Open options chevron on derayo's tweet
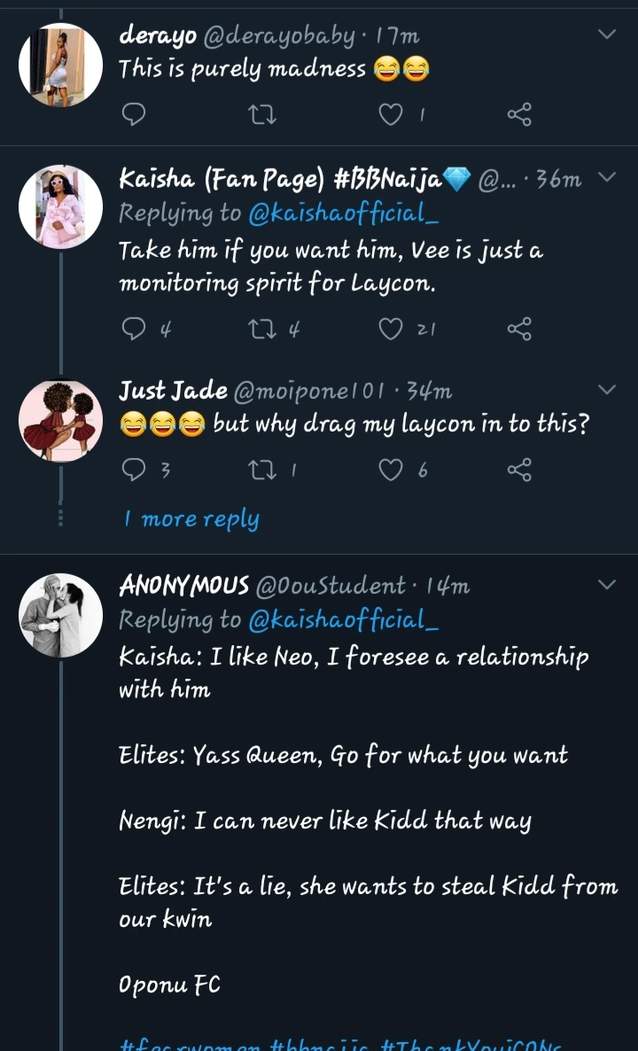 [607, 35]
